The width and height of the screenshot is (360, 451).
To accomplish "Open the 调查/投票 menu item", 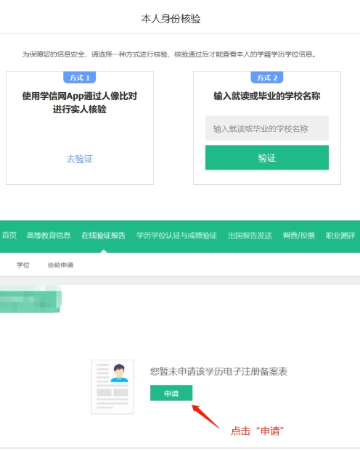I will (298, 236).
